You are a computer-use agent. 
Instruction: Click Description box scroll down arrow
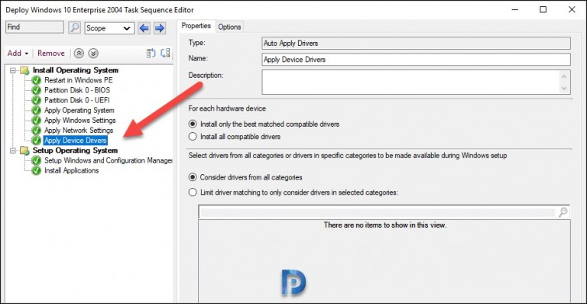tap(564, 89)
